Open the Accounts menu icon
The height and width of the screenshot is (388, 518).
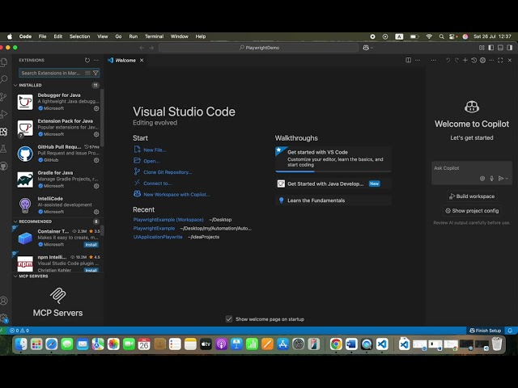coord(3,301)
